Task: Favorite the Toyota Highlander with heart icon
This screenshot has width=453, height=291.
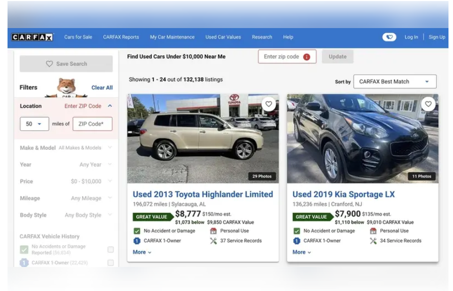Action: click(x=269, y=104)
